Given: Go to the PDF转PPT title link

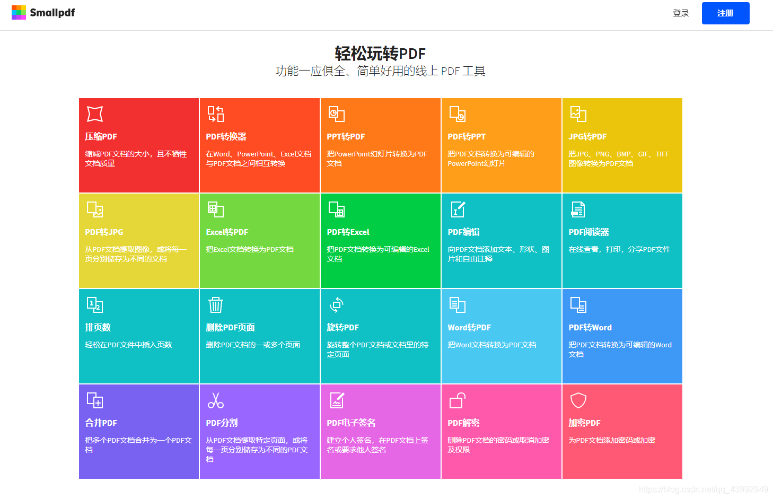Looking at the screenshot, I should [467, 137].
